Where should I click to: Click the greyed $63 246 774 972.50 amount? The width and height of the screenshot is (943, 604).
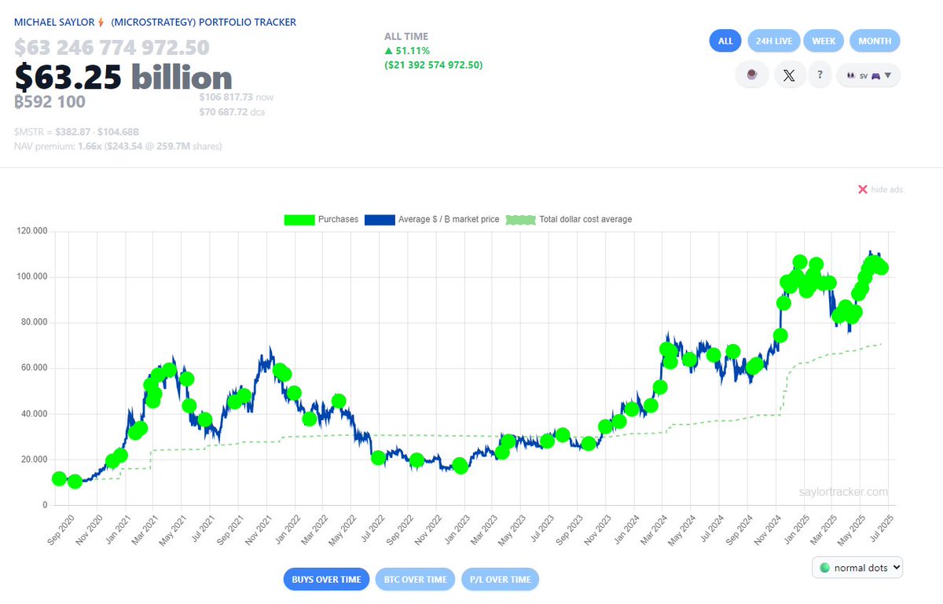click(x=112, y=48)
